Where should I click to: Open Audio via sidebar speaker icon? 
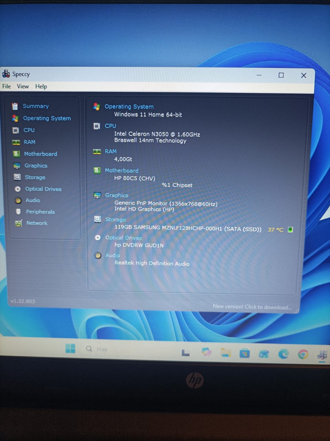pos(19,200)
